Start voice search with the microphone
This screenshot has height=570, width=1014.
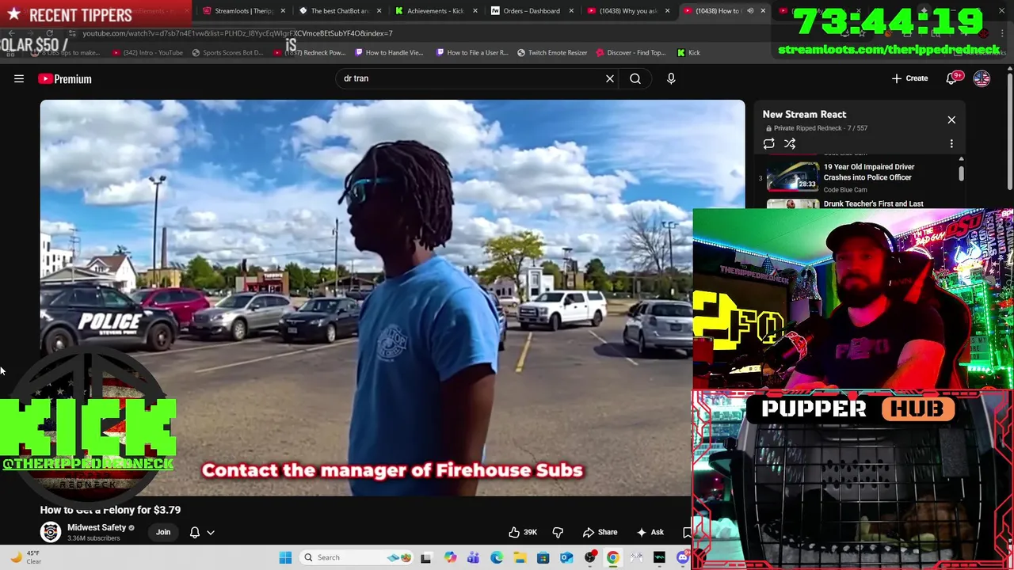tap(671, 78)
